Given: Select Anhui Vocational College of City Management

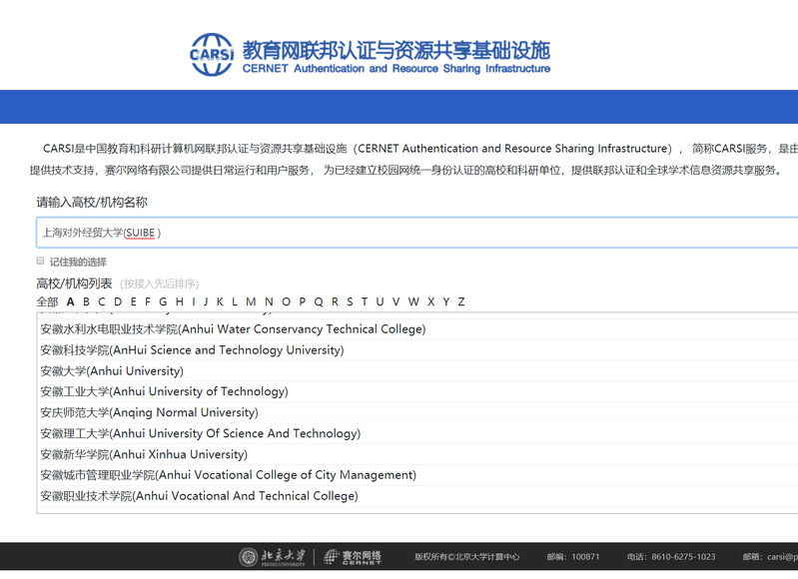Looking at the screenshot, I should (x=418, y=475).
